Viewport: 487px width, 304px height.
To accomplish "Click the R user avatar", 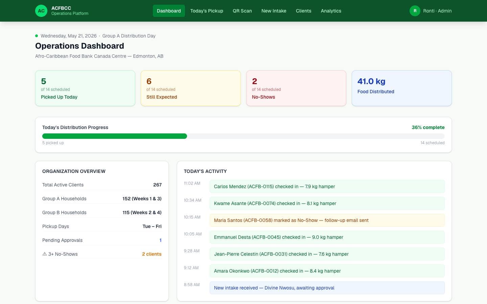I will (415, 11).
